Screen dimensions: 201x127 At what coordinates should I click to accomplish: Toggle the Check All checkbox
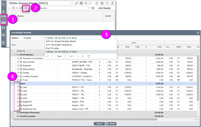point(15,51)
